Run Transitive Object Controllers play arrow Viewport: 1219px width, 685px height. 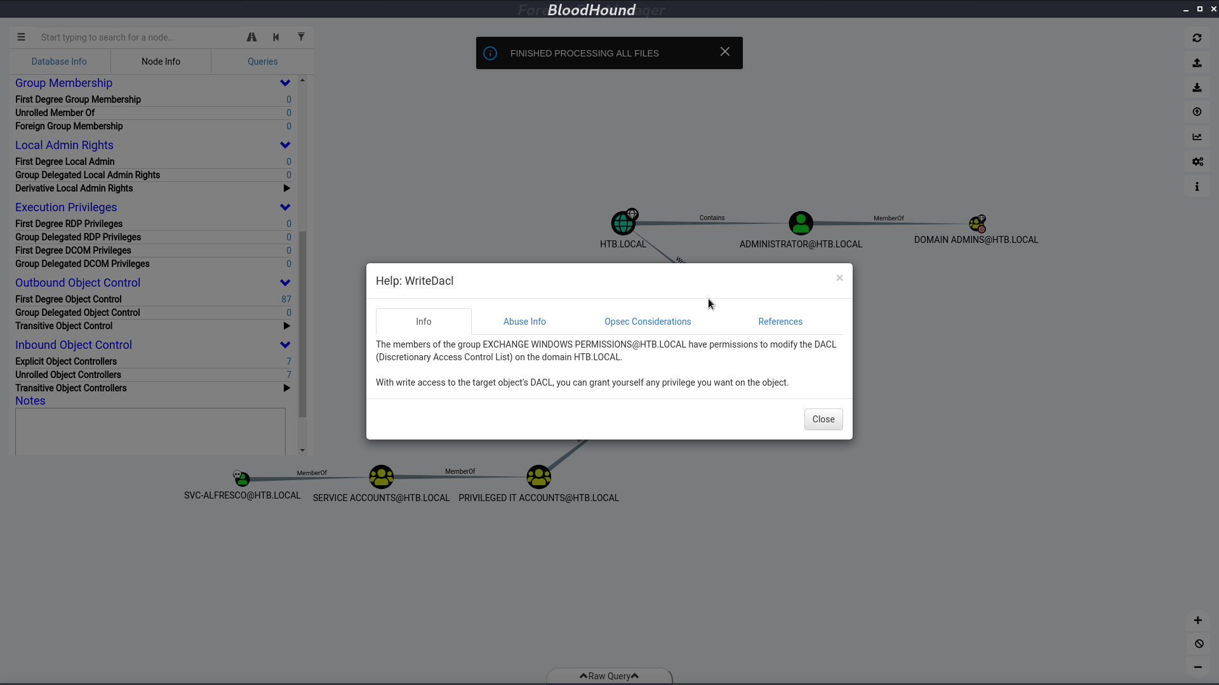point(287,388)
